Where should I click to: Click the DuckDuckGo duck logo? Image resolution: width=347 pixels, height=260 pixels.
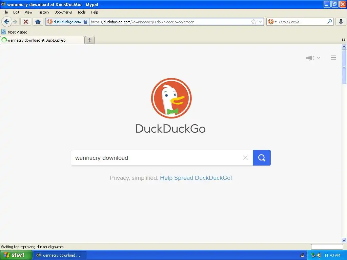(171, 98)
